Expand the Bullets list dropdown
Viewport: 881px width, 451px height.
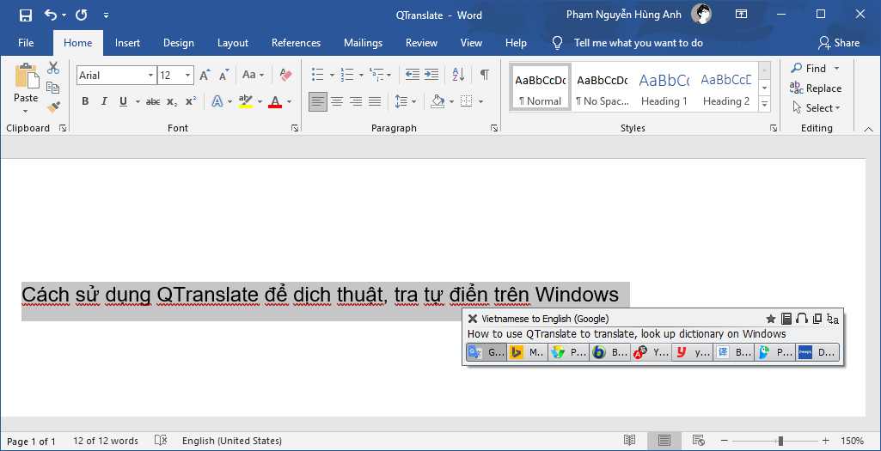(332, 75)
